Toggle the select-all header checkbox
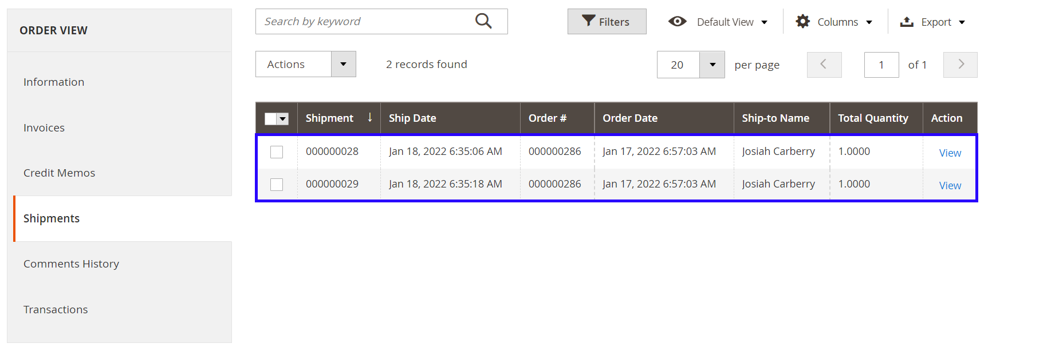Image resolution: width=1055 pixels, height=351 pixels. (x=270, y=118)
